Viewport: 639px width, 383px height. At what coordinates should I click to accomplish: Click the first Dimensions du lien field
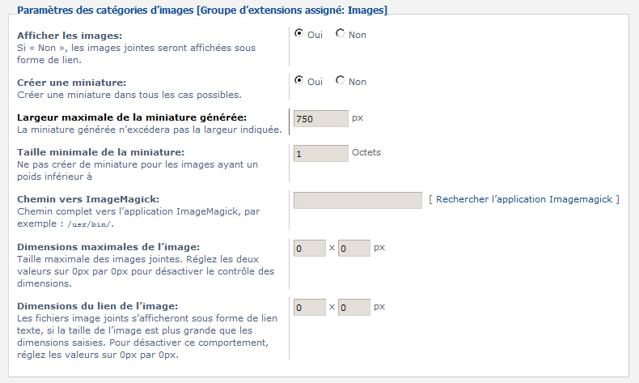click(309, 308)
